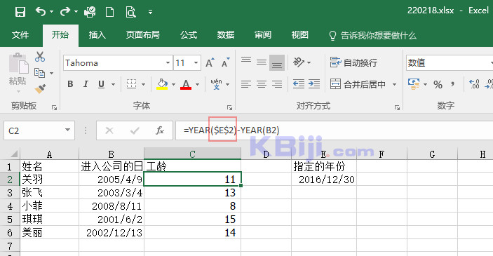Click the Cut scissors icon

[x=40, y=57]
